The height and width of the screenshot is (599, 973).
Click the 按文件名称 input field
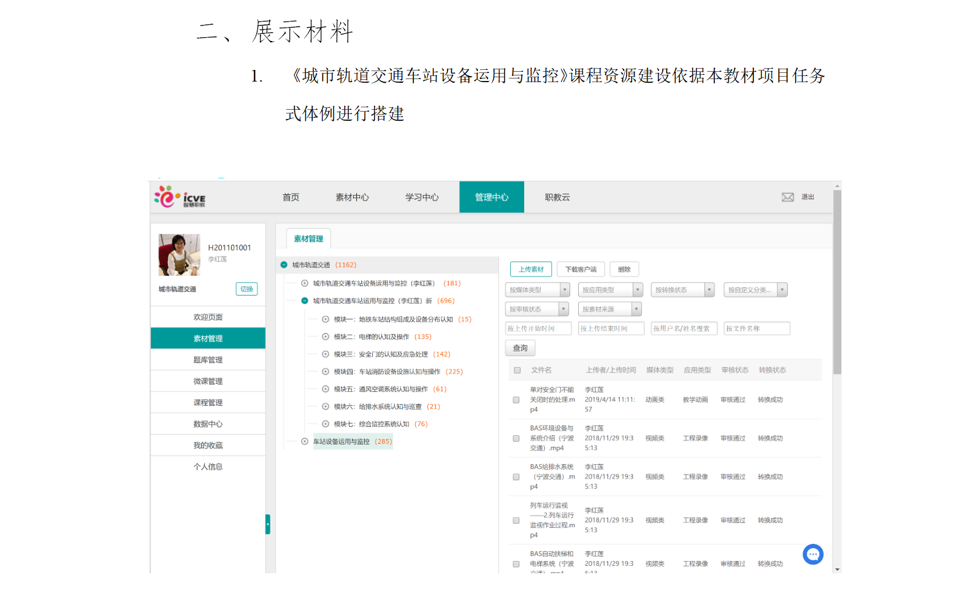pyautogui.click(x=757, y=329)
